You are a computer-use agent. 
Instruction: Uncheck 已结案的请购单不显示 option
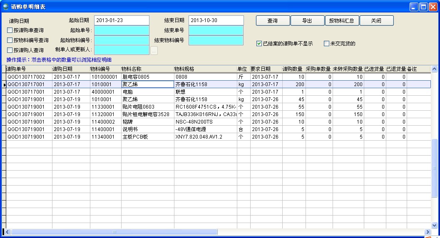point(259,44)
